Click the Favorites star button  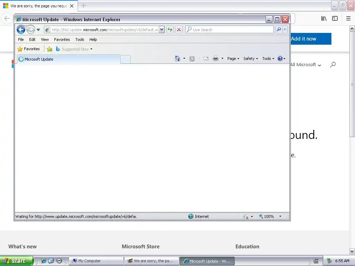28,49
